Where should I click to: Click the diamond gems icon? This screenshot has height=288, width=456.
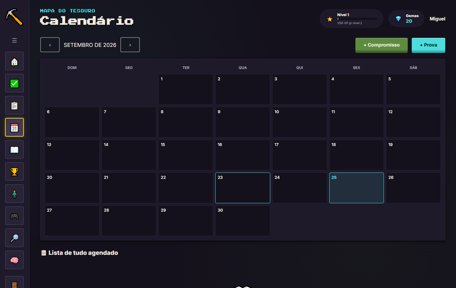(x=398, y=19)
